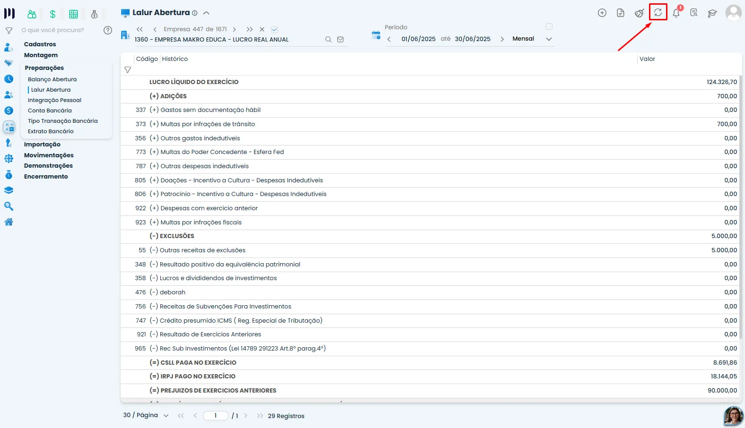Screen dimensions: 745x428
Task: Open the green calculator module icon
Action: click(x=73, y=14)
